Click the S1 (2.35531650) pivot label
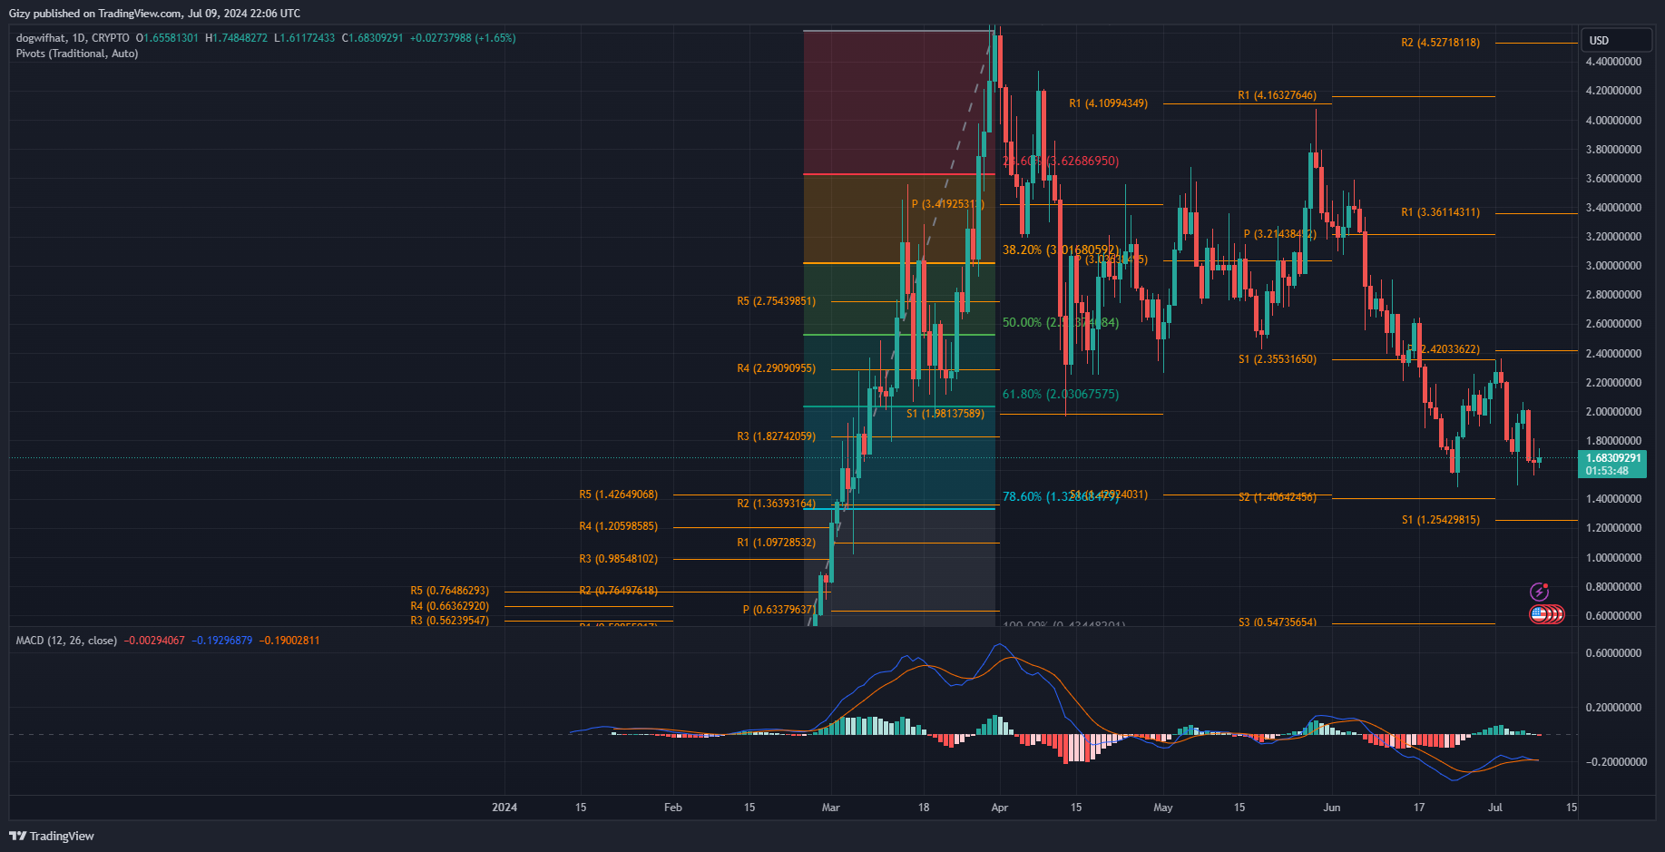Screen dimensions: 1665x852 (1277, 359)
